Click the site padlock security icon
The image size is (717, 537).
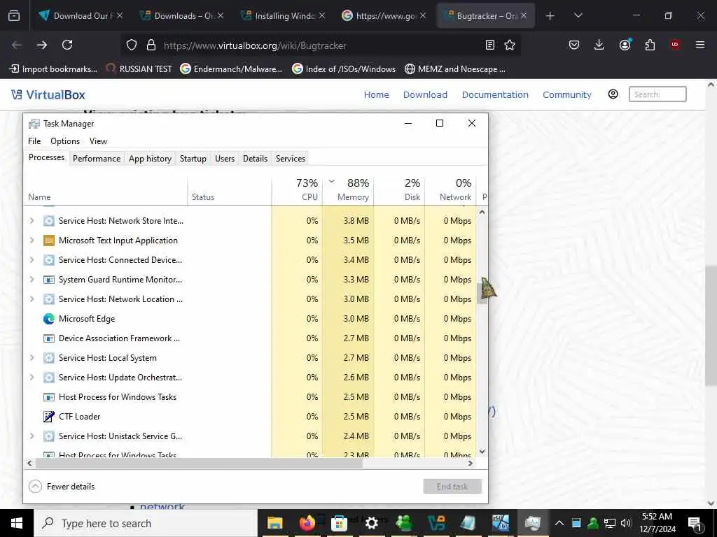[151, 45]
